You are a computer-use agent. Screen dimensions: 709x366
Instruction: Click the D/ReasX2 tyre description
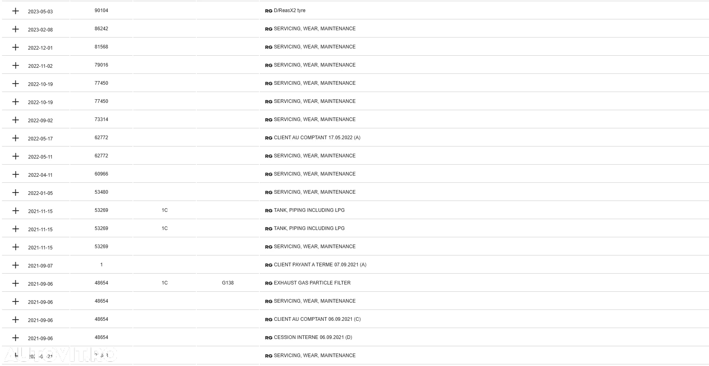pos(290,10)
